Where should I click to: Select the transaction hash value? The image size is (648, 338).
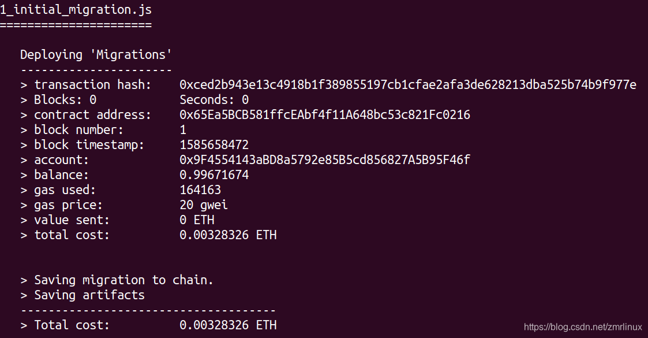(x=408, y=84)
